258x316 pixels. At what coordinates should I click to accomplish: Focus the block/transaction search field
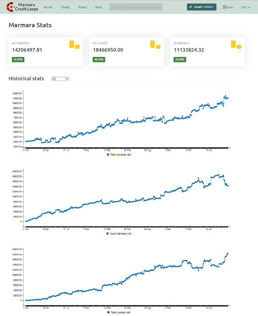[x=136, y=7]
